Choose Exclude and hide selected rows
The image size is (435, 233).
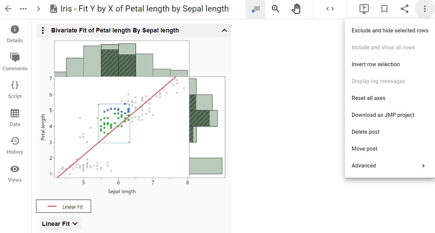390,31
